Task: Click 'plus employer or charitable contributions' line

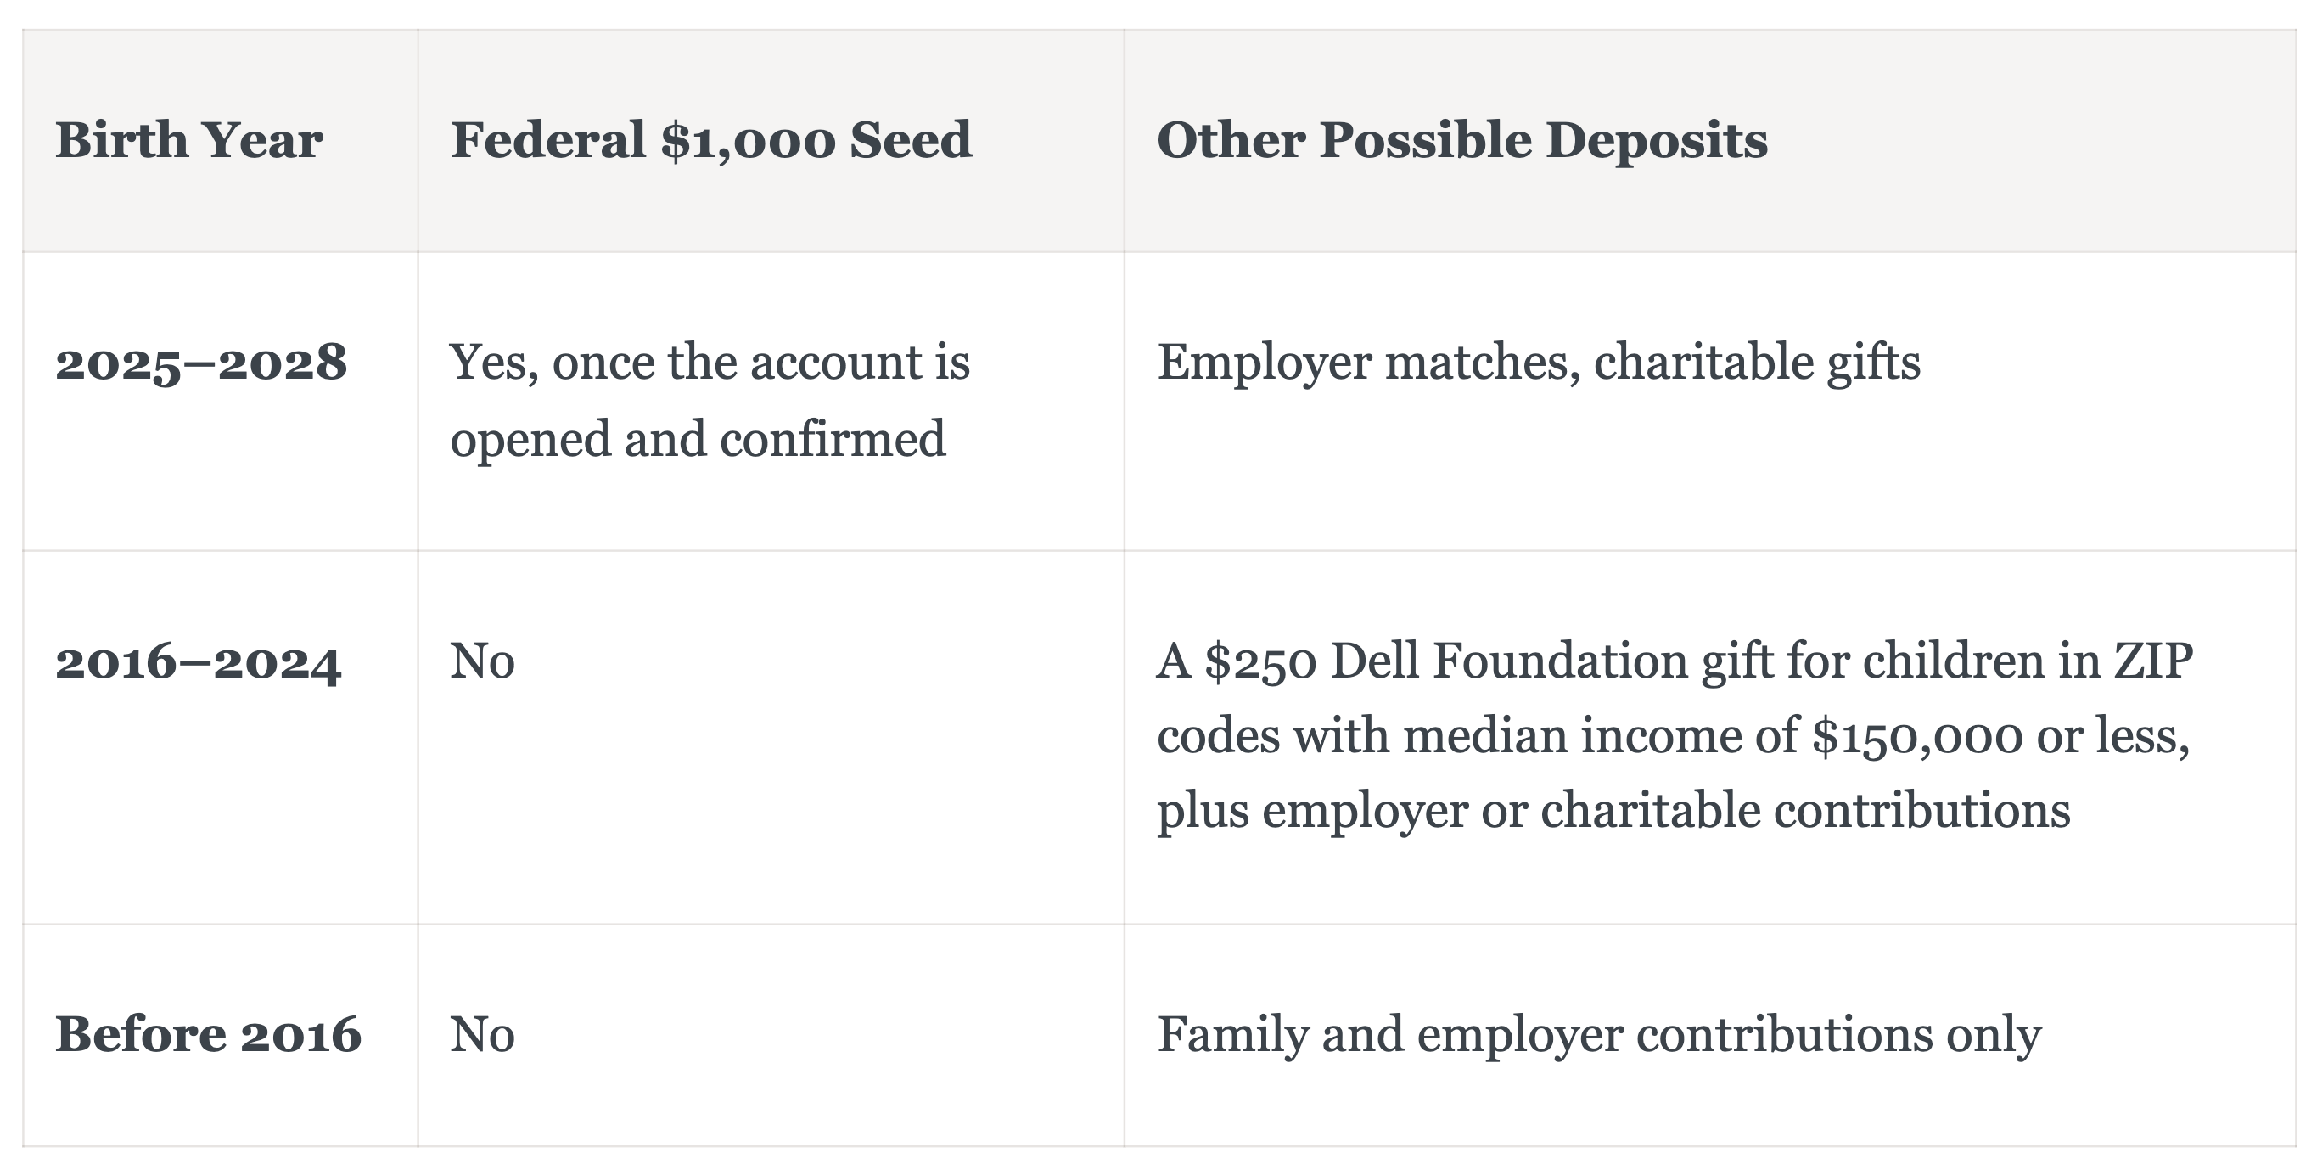Action: point(1613,811)
